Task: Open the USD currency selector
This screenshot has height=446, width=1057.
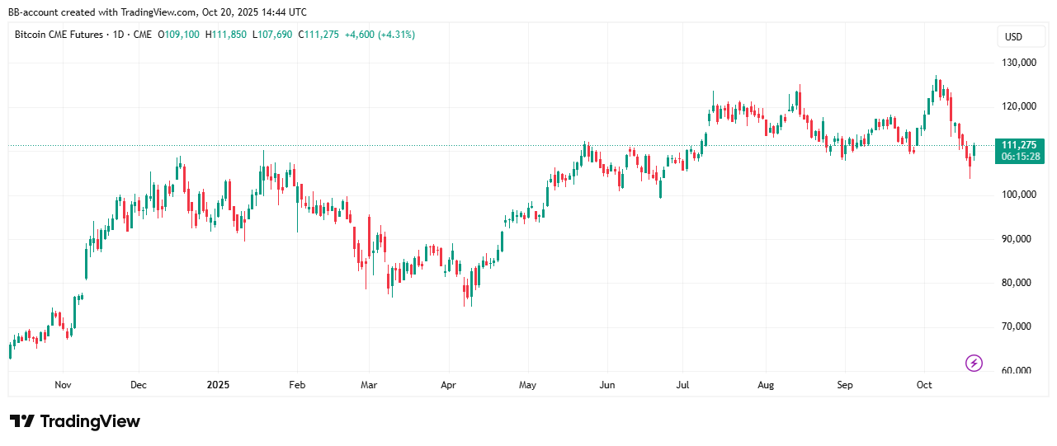Action: tap(1012, 37)
